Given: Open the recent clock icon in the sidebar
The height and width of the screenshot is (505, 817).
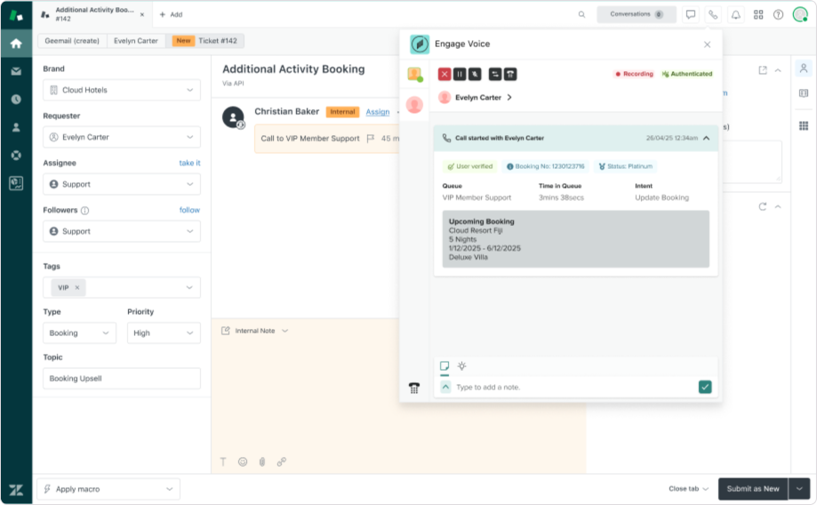Looking at the screenshot, I should point(16,99).
